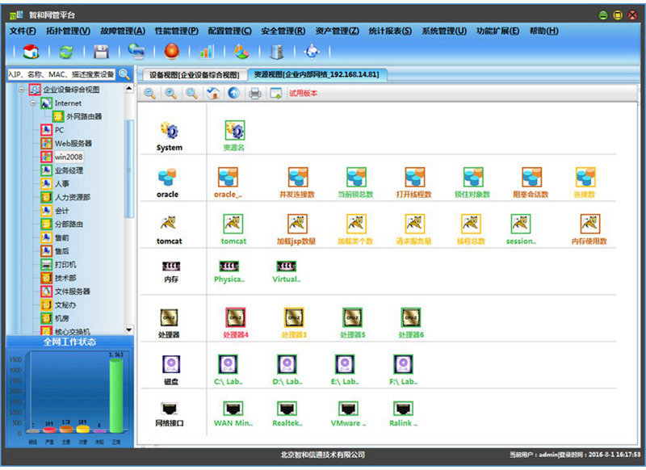Click the second zoom magnifier in view toolbar
The image size is (646, 470).
point(170,94)
